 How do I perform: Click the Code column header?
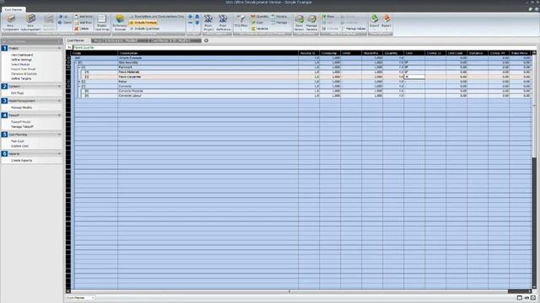point(94,53)
